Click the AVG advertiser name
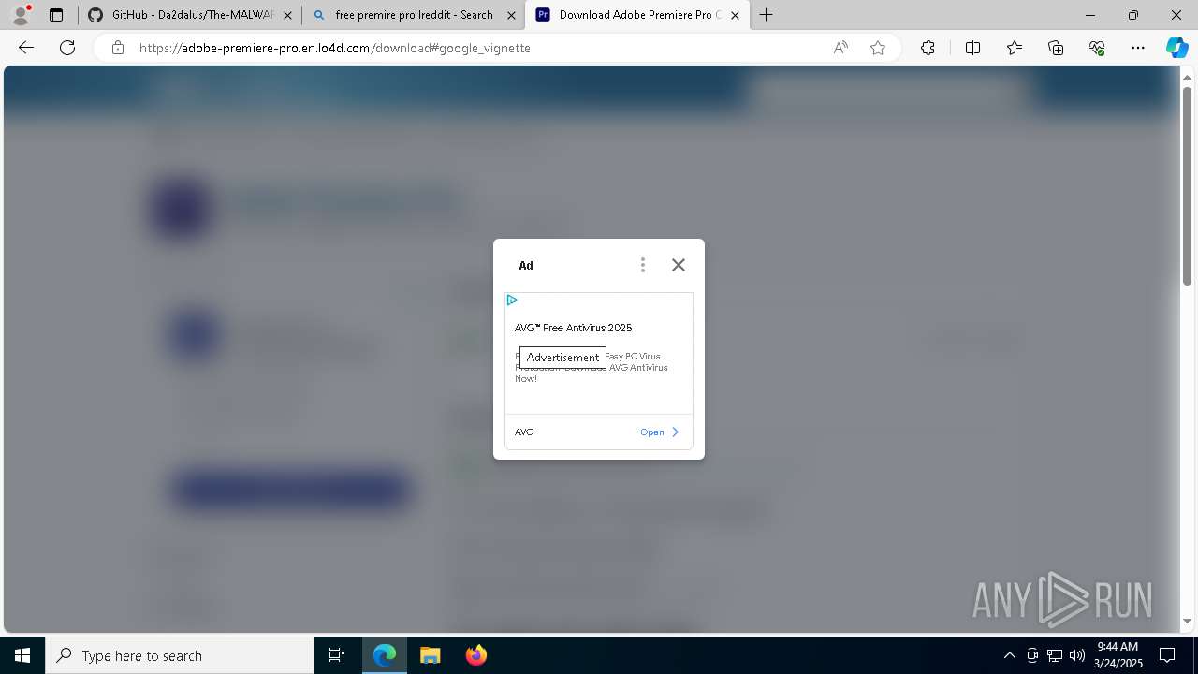 coord(524,432)
